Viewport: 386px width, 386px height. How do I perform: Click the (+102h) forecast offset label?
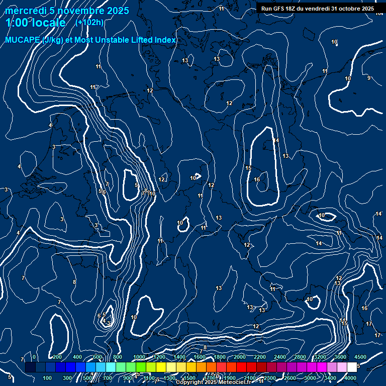(89, 23)
